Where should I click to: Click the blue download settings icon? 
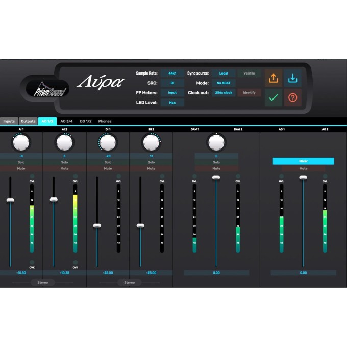point(292,78)
